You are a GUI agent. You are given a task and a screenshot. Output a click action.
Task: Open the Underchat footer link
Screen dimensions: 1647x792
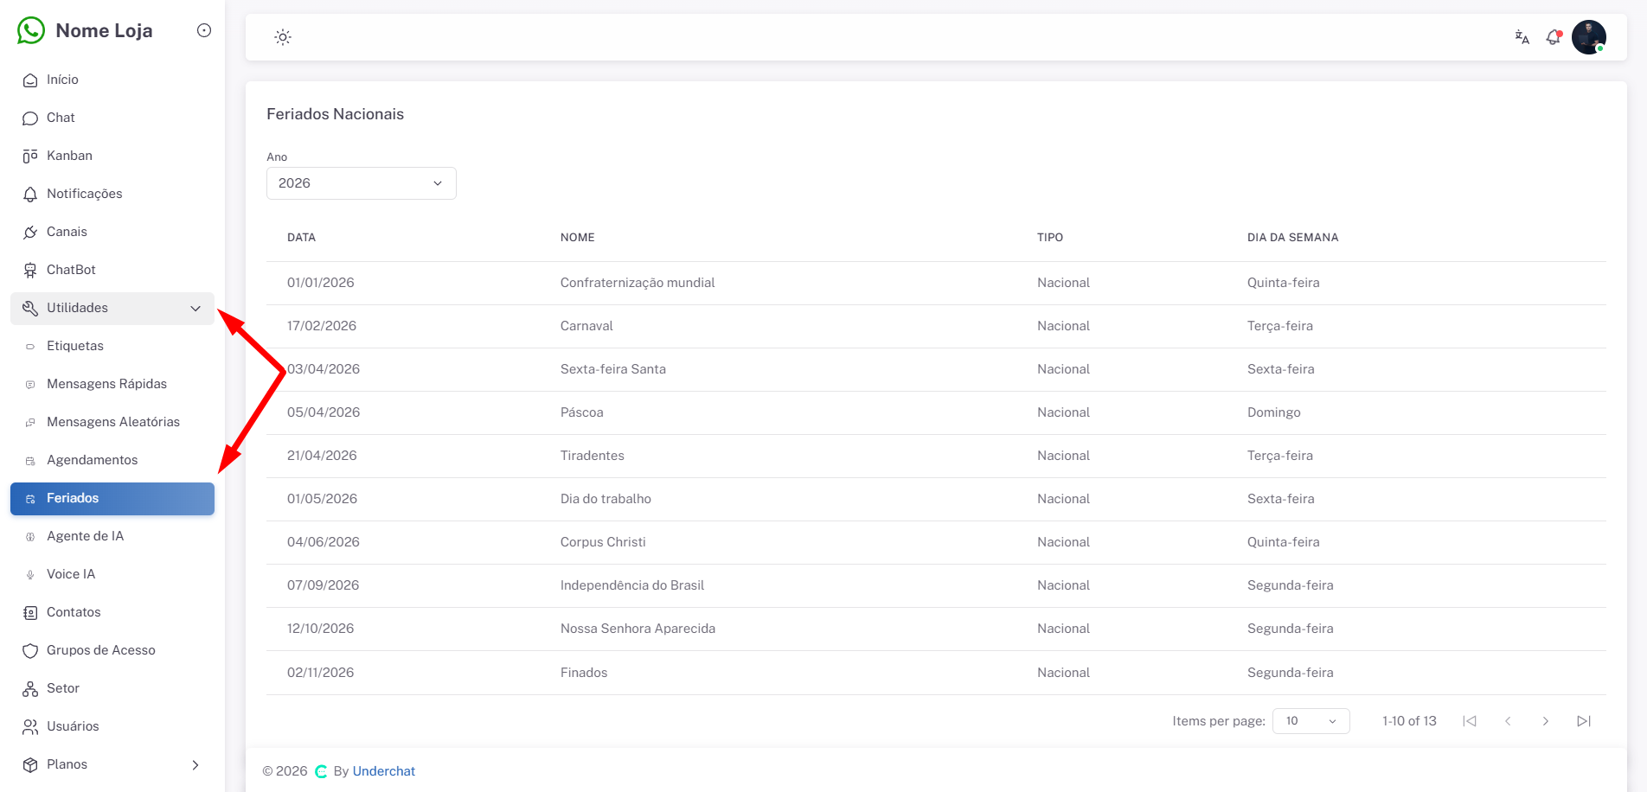384,771
